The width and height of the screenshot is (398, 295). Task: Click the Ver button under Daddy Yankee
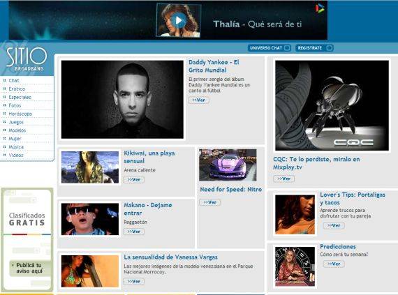pyautogui.click(x=199, y=100)
